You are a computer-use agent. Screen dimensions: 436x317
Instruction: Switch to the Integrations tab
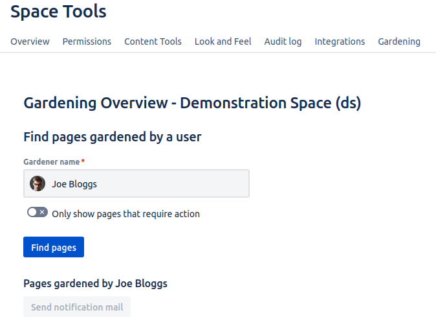340,41
